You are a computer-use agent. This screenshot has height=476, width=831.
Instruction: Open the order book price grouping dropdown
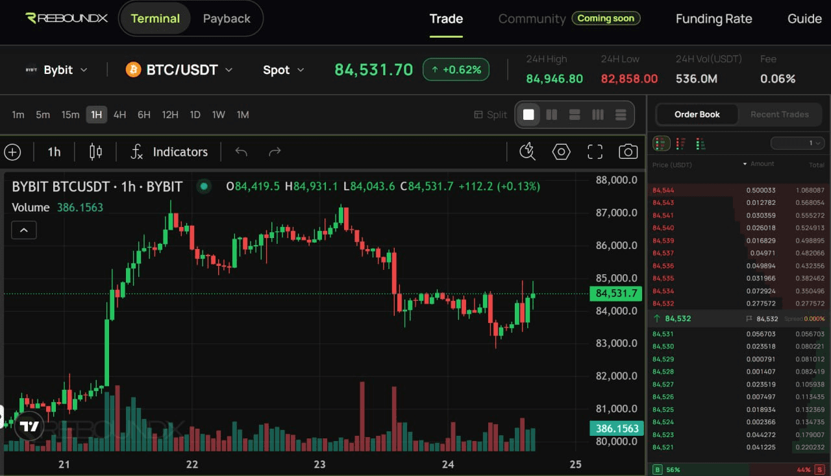click(798, 143)
